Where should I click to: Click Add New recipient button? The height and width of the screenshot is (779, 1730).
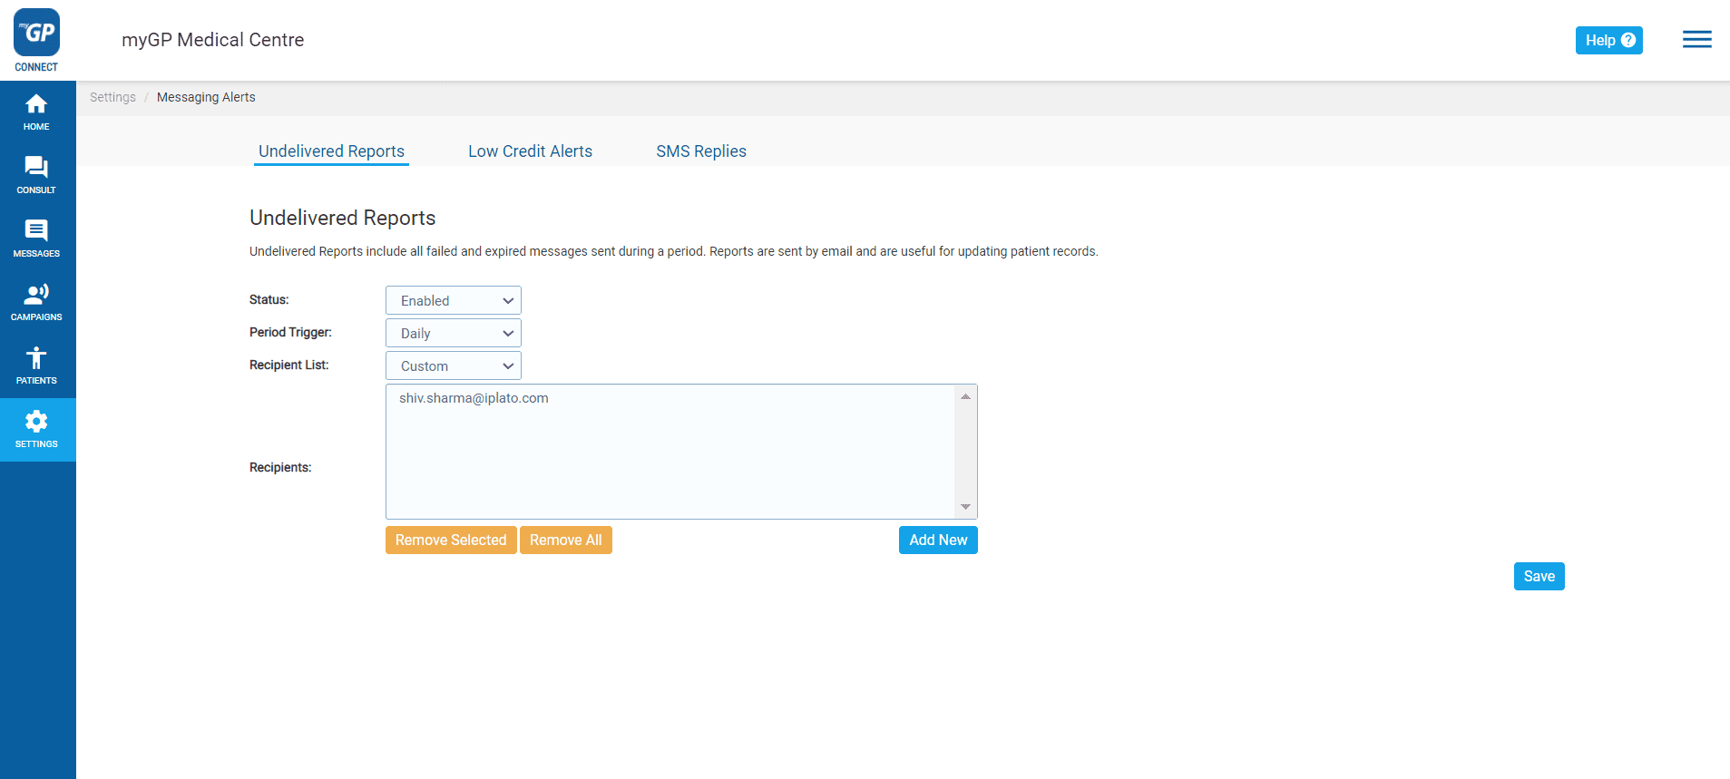click(937, 540)
